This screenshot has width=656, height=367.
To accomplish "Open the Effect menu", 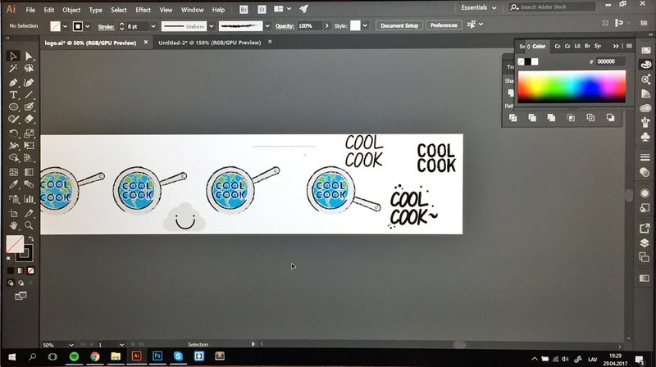I will coord(143,10).
